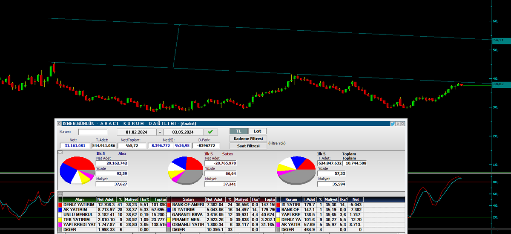Screen dimensions: 511x234
Task: Select Alıcı Net Adet value 29.162.742
Action: [x=112, y=163]
